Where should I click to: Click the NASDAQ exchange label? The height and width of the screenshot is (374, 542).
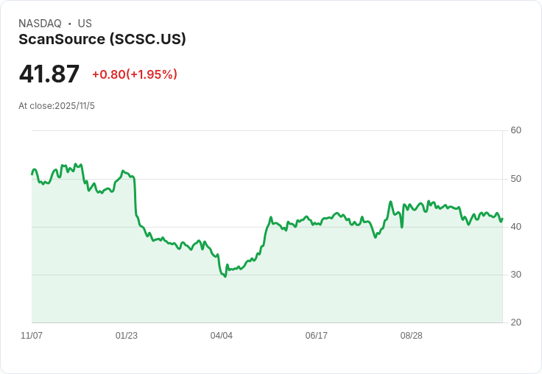(x=40, y=24)
